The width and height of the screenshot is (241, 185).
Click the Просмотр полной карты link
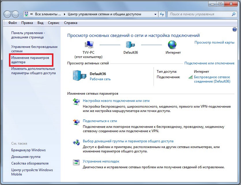click(214, 42)
